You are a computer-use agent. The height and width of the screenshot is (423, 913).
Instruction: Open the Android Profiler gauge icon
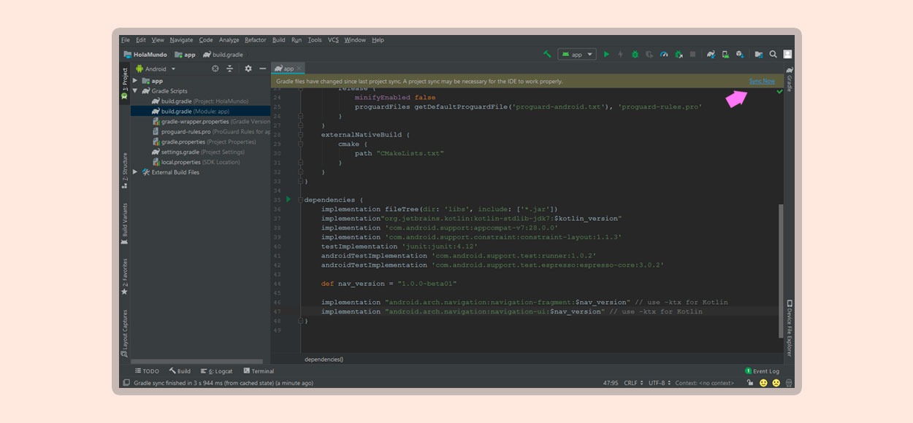(664, 54)
